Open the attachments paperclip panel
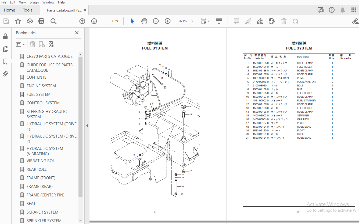This screenshot has height=224, width=359. tap(5, 74)
